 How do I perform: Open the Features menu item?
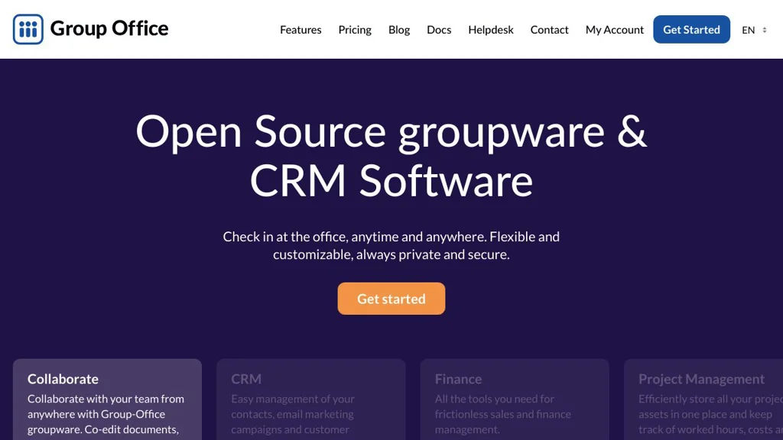tap(301, 30)
